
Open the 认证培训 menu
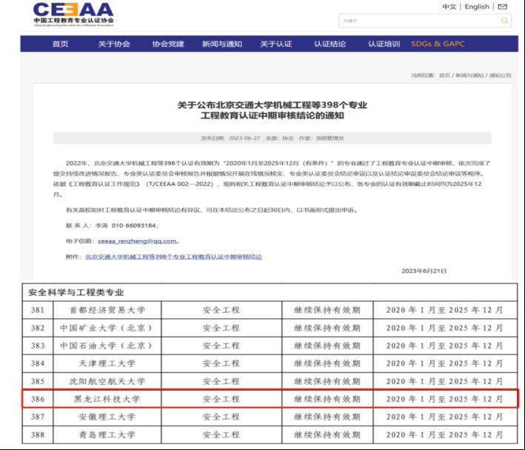point(384,44)
